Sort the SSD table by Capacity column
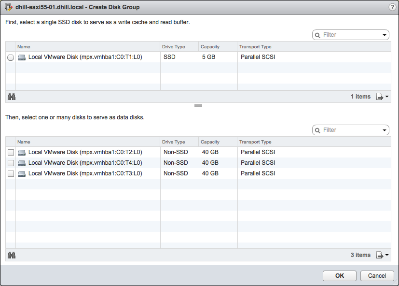399x286 pixels. (x=218, y=47)
